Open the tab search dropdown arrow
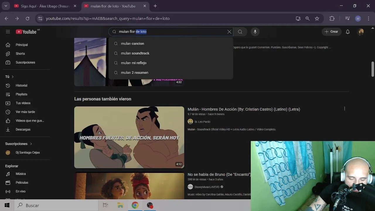Image resolution: width=375 pixels, height=211 pixels. 6,6
